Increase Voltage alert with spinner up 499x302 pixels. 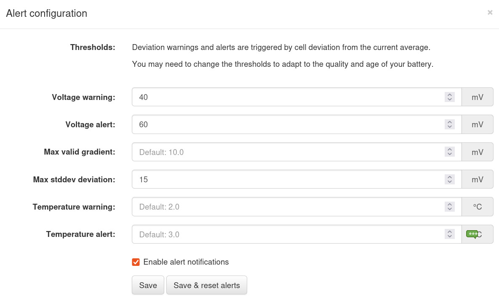450,122
